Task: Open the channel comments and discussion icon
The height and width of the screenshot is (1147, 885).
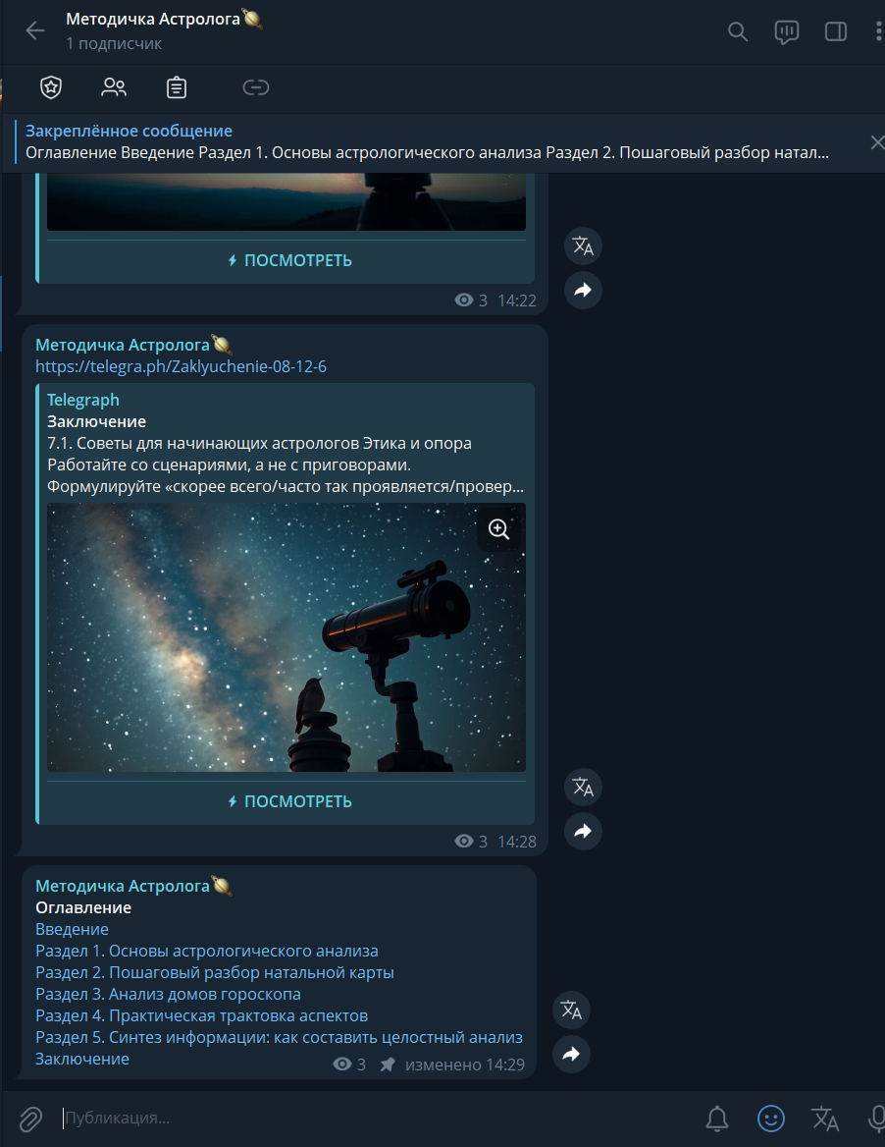Action: tap(786, 31)
